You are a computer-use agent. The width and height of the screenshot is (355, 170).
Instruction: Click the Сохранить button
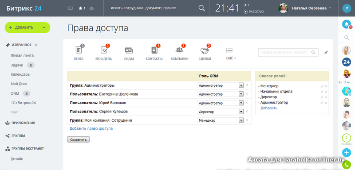(79, 139)
